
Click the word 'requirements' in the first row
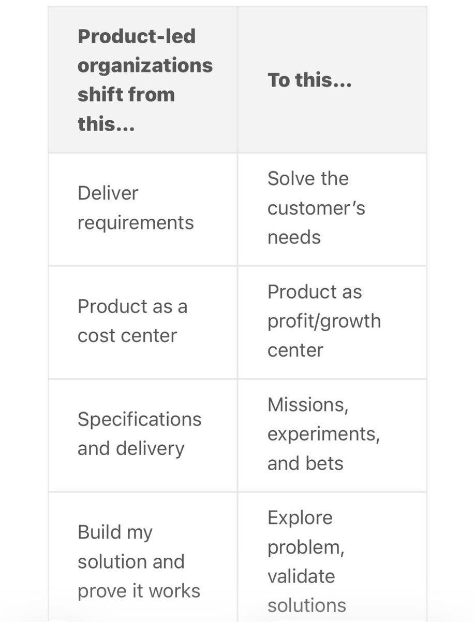136,223
